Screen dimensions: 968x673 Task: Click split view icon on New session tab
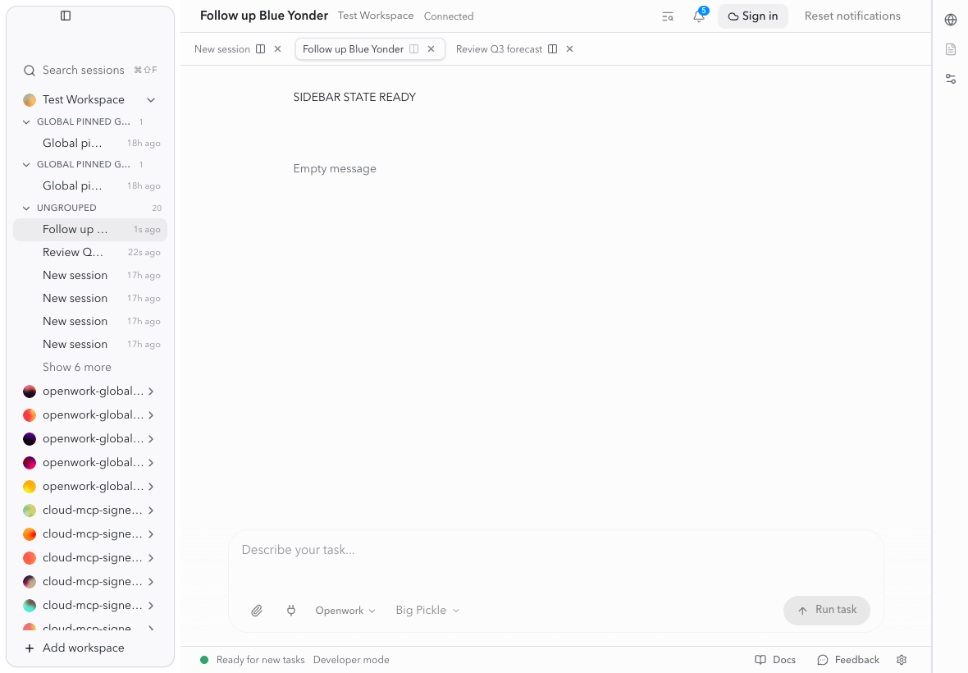tap(261, 48)
